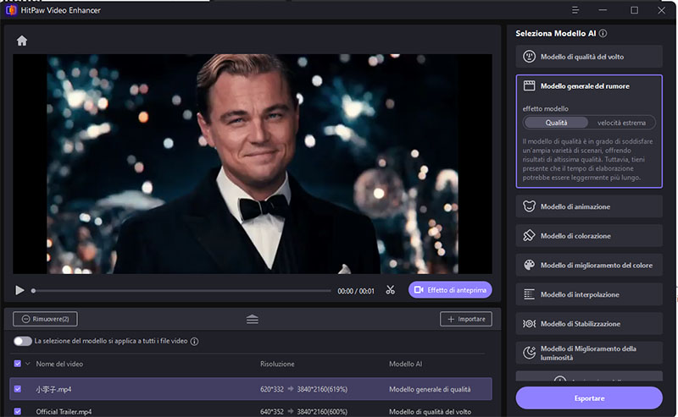Screen dimensions: 678x417
Task: Click the color enhancement palette icon
Action: tap(529, 265)
